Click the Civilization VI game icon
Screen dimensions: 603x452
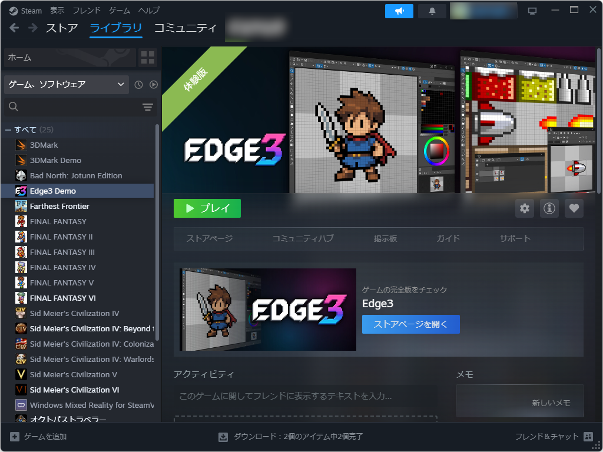(x=21, y=390)
